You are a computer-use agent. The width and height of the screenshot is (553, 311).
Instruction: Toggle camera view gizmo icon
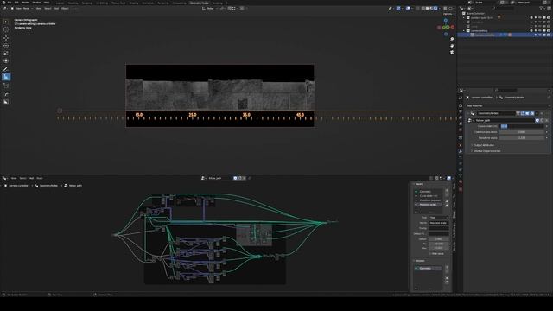[x=452, y=52]
